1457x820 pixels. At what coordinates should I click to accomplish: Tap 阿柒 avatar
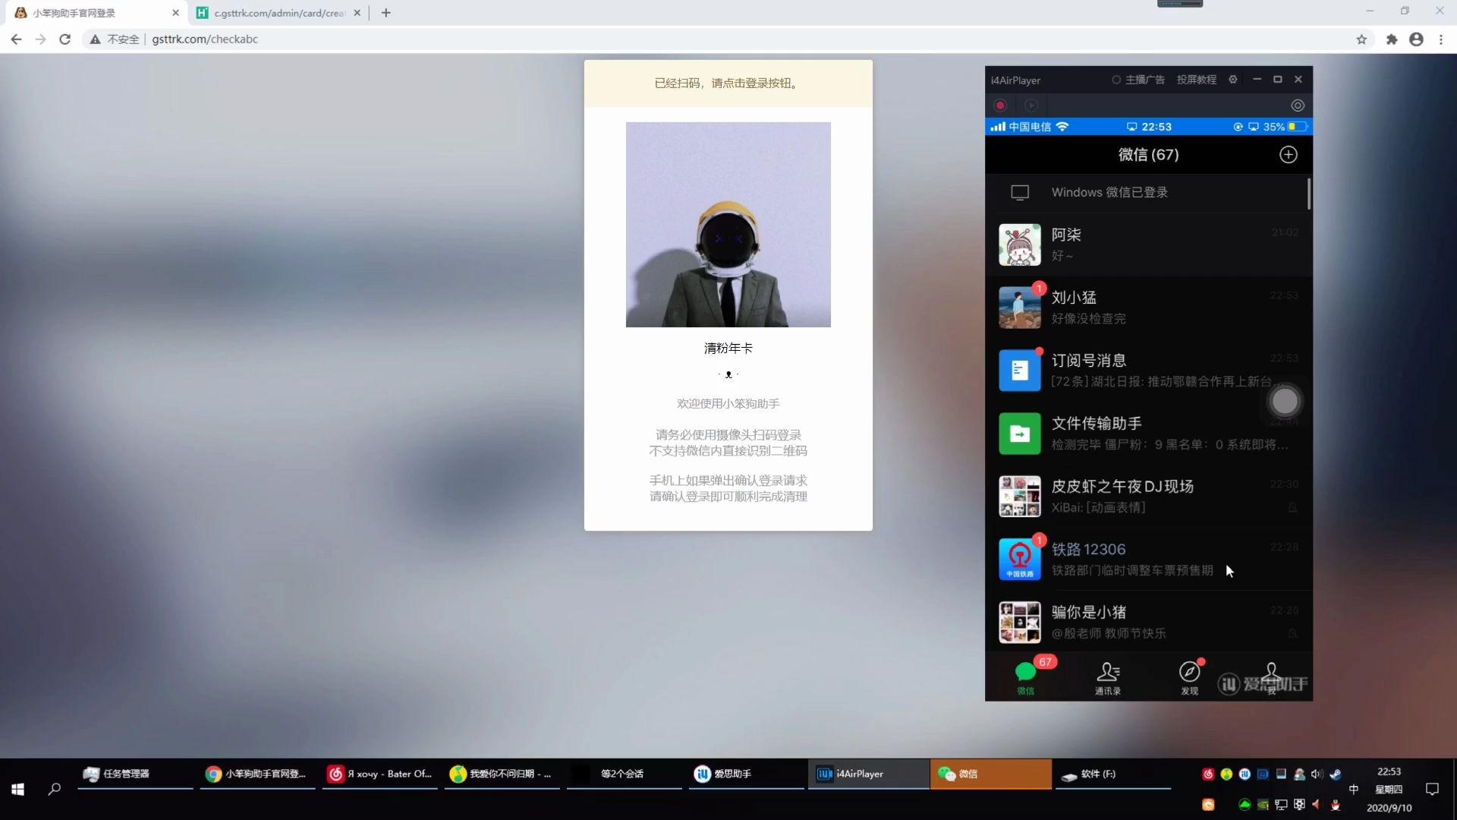click(x=1019, y=244)
